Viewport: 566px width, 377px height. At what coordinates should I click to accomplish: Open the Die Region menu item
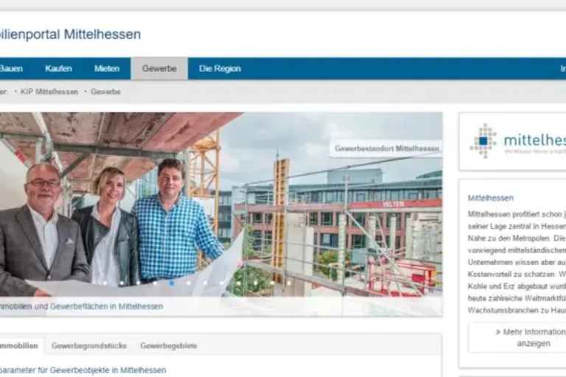(x=220, y=68)
